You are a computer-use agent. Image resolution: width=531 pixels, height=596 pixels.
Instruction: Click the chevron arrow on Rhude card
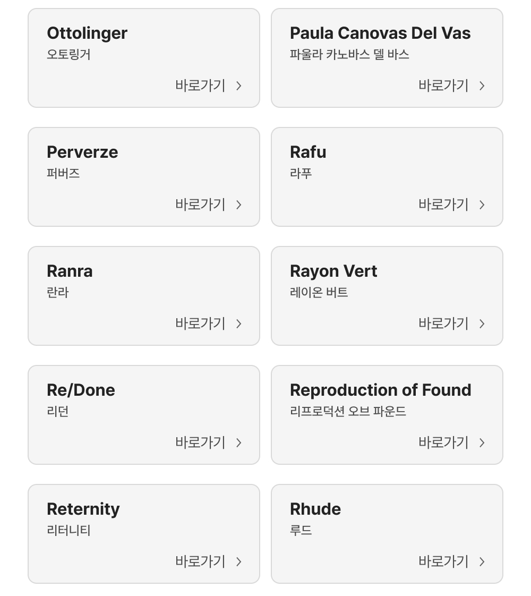(x=482, y=562)
